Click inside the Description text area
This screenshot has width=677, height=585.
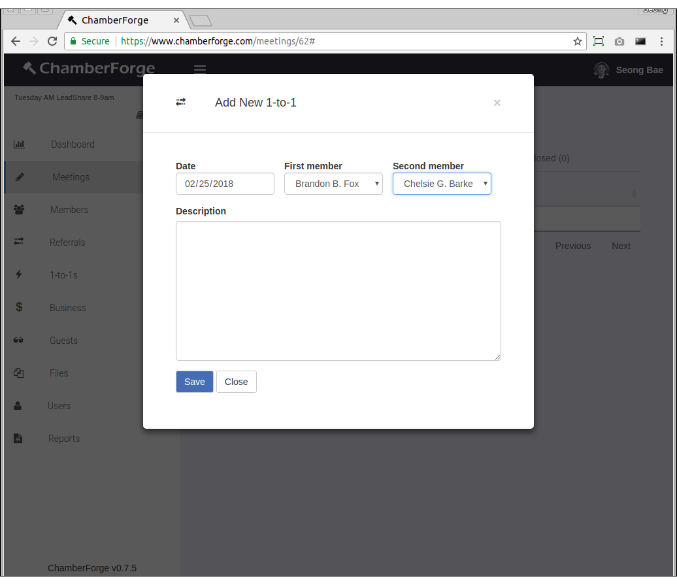coord(338,290)
